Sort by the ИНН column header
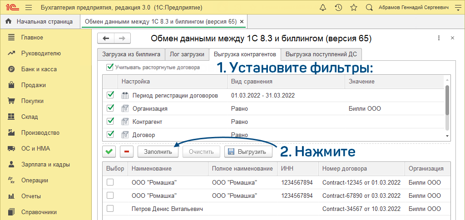Image resolution: width=465 pixels, height=220 pixels. pyautogui.click(x=298, y=168)
